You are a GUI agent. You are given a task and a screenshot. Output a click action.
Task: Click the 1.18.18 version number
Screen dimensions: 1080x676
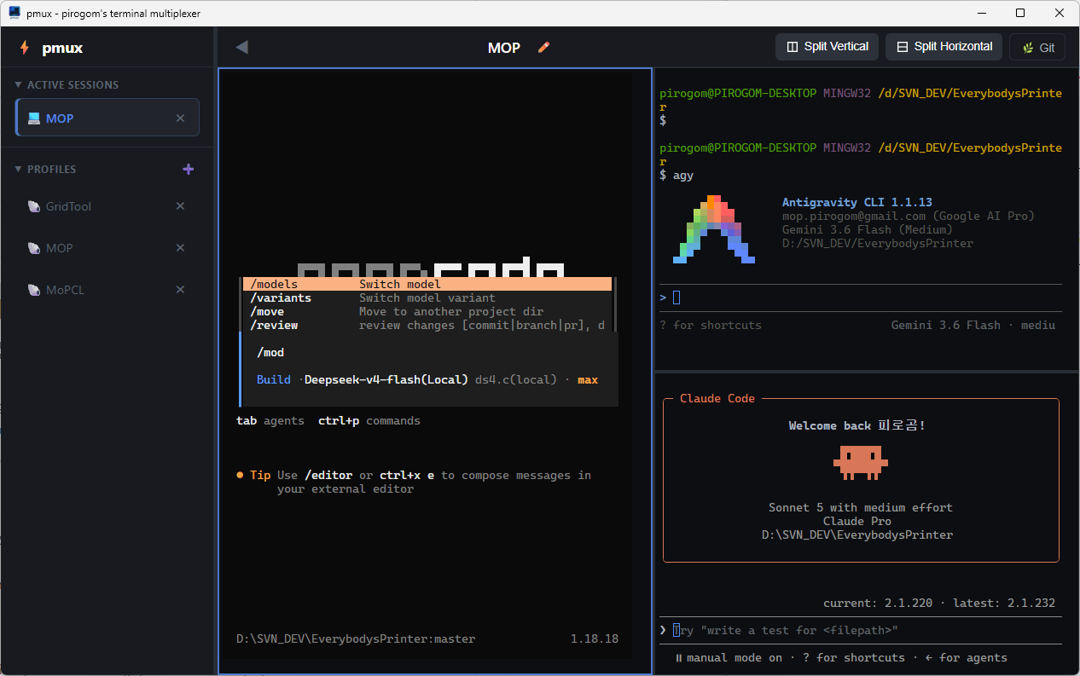tap(595, 638)
